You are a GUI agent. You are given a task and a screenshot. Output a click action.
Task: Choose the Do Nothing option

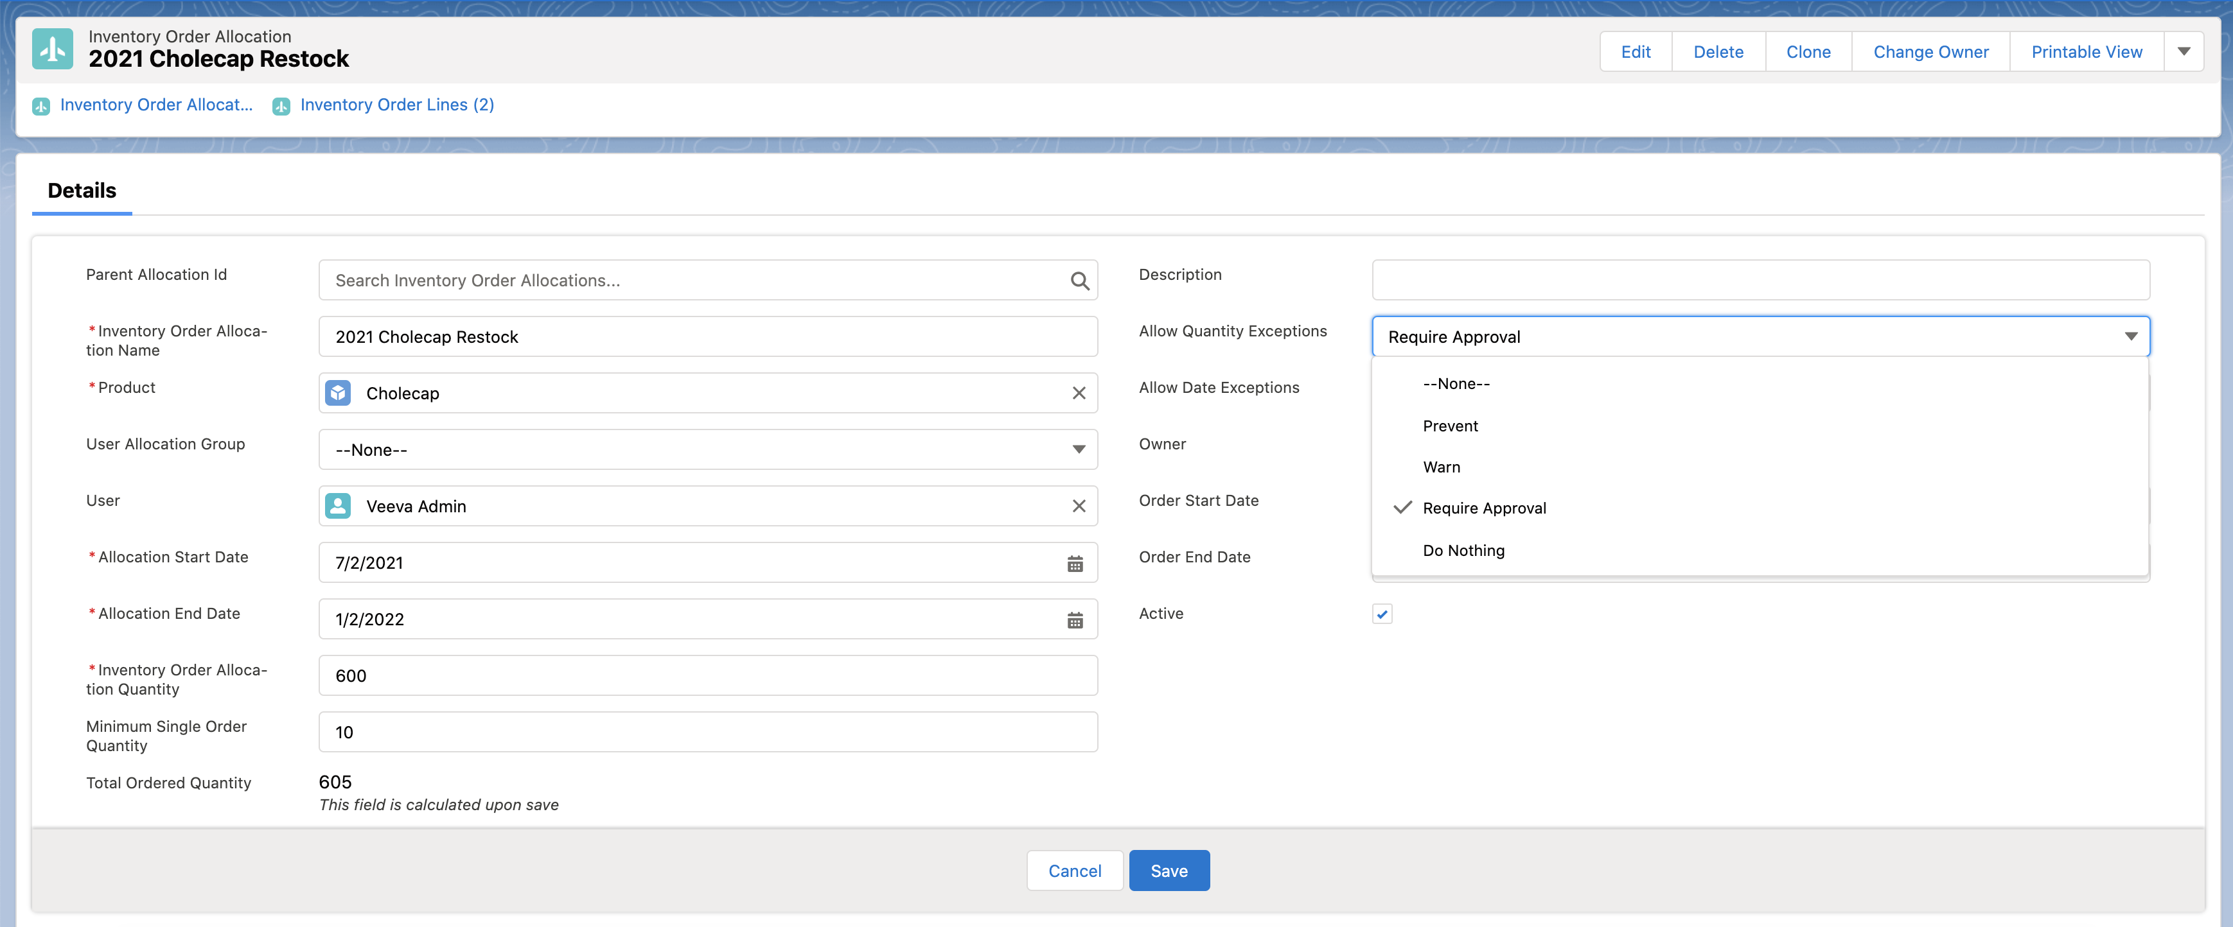(x=1463, y=551)
